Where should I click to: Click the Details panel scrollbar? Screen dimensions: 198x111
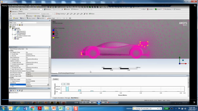tap(49, 67)
